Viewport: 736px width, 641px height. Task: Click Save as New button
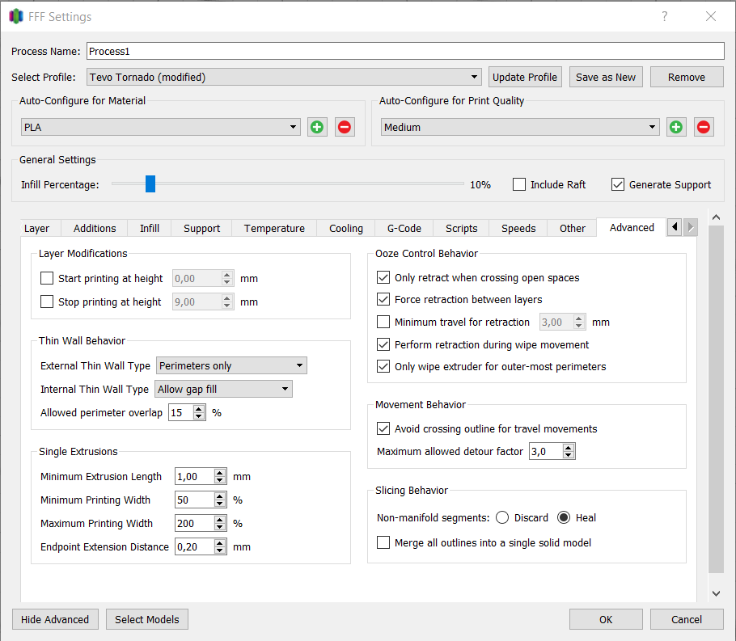606,77
